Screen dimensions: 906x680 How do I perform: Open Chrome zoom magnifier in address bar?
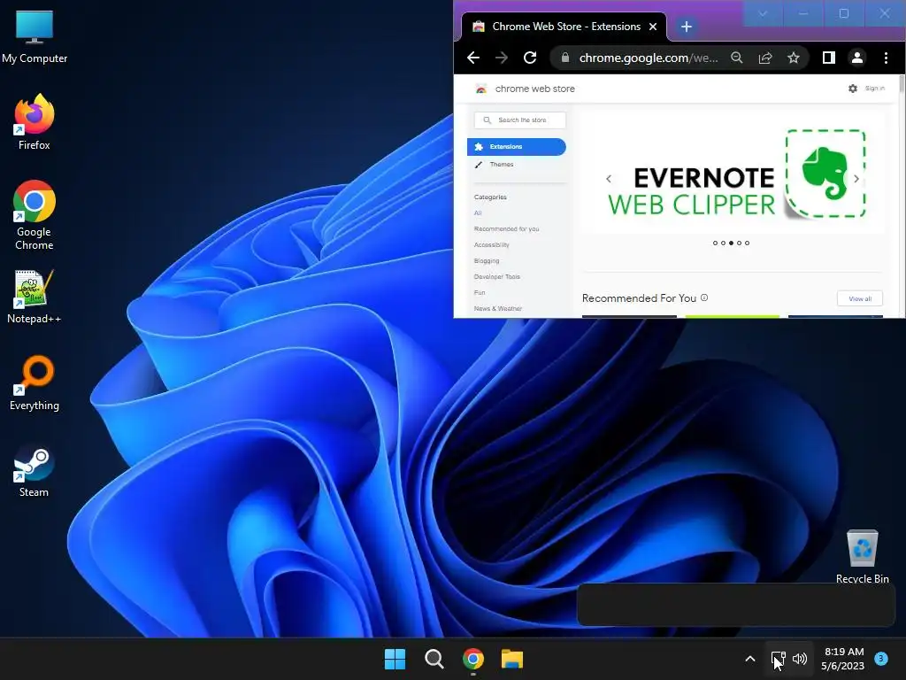[737, 58]
